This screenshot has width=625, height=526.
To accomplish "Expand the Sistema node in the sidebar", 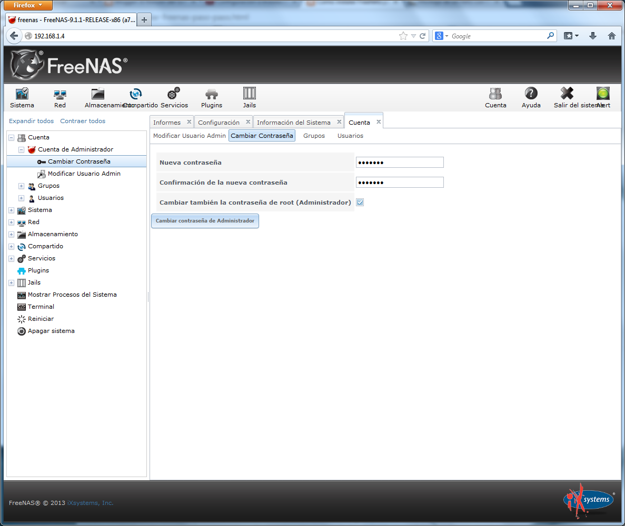I will pyautogui.click(x=11, y=209).
